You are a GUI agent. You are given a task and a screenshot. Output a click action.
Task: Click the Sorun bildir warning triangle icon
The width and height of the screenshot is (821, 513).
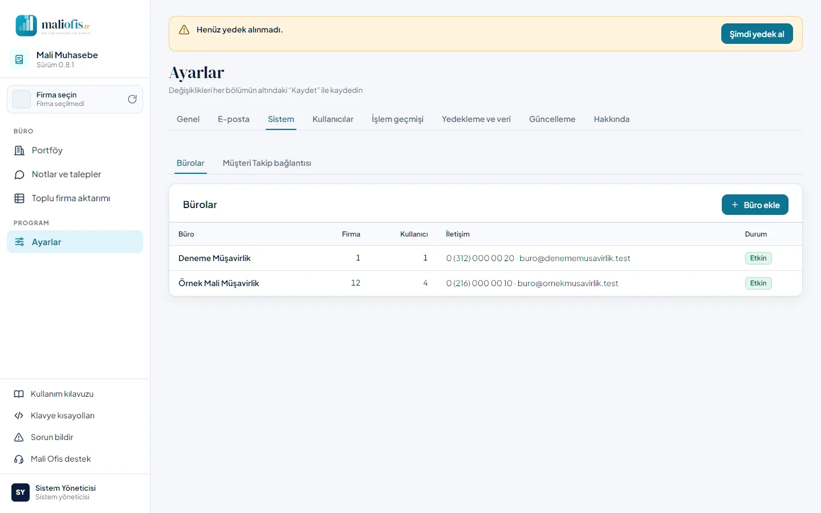(19, 437)
